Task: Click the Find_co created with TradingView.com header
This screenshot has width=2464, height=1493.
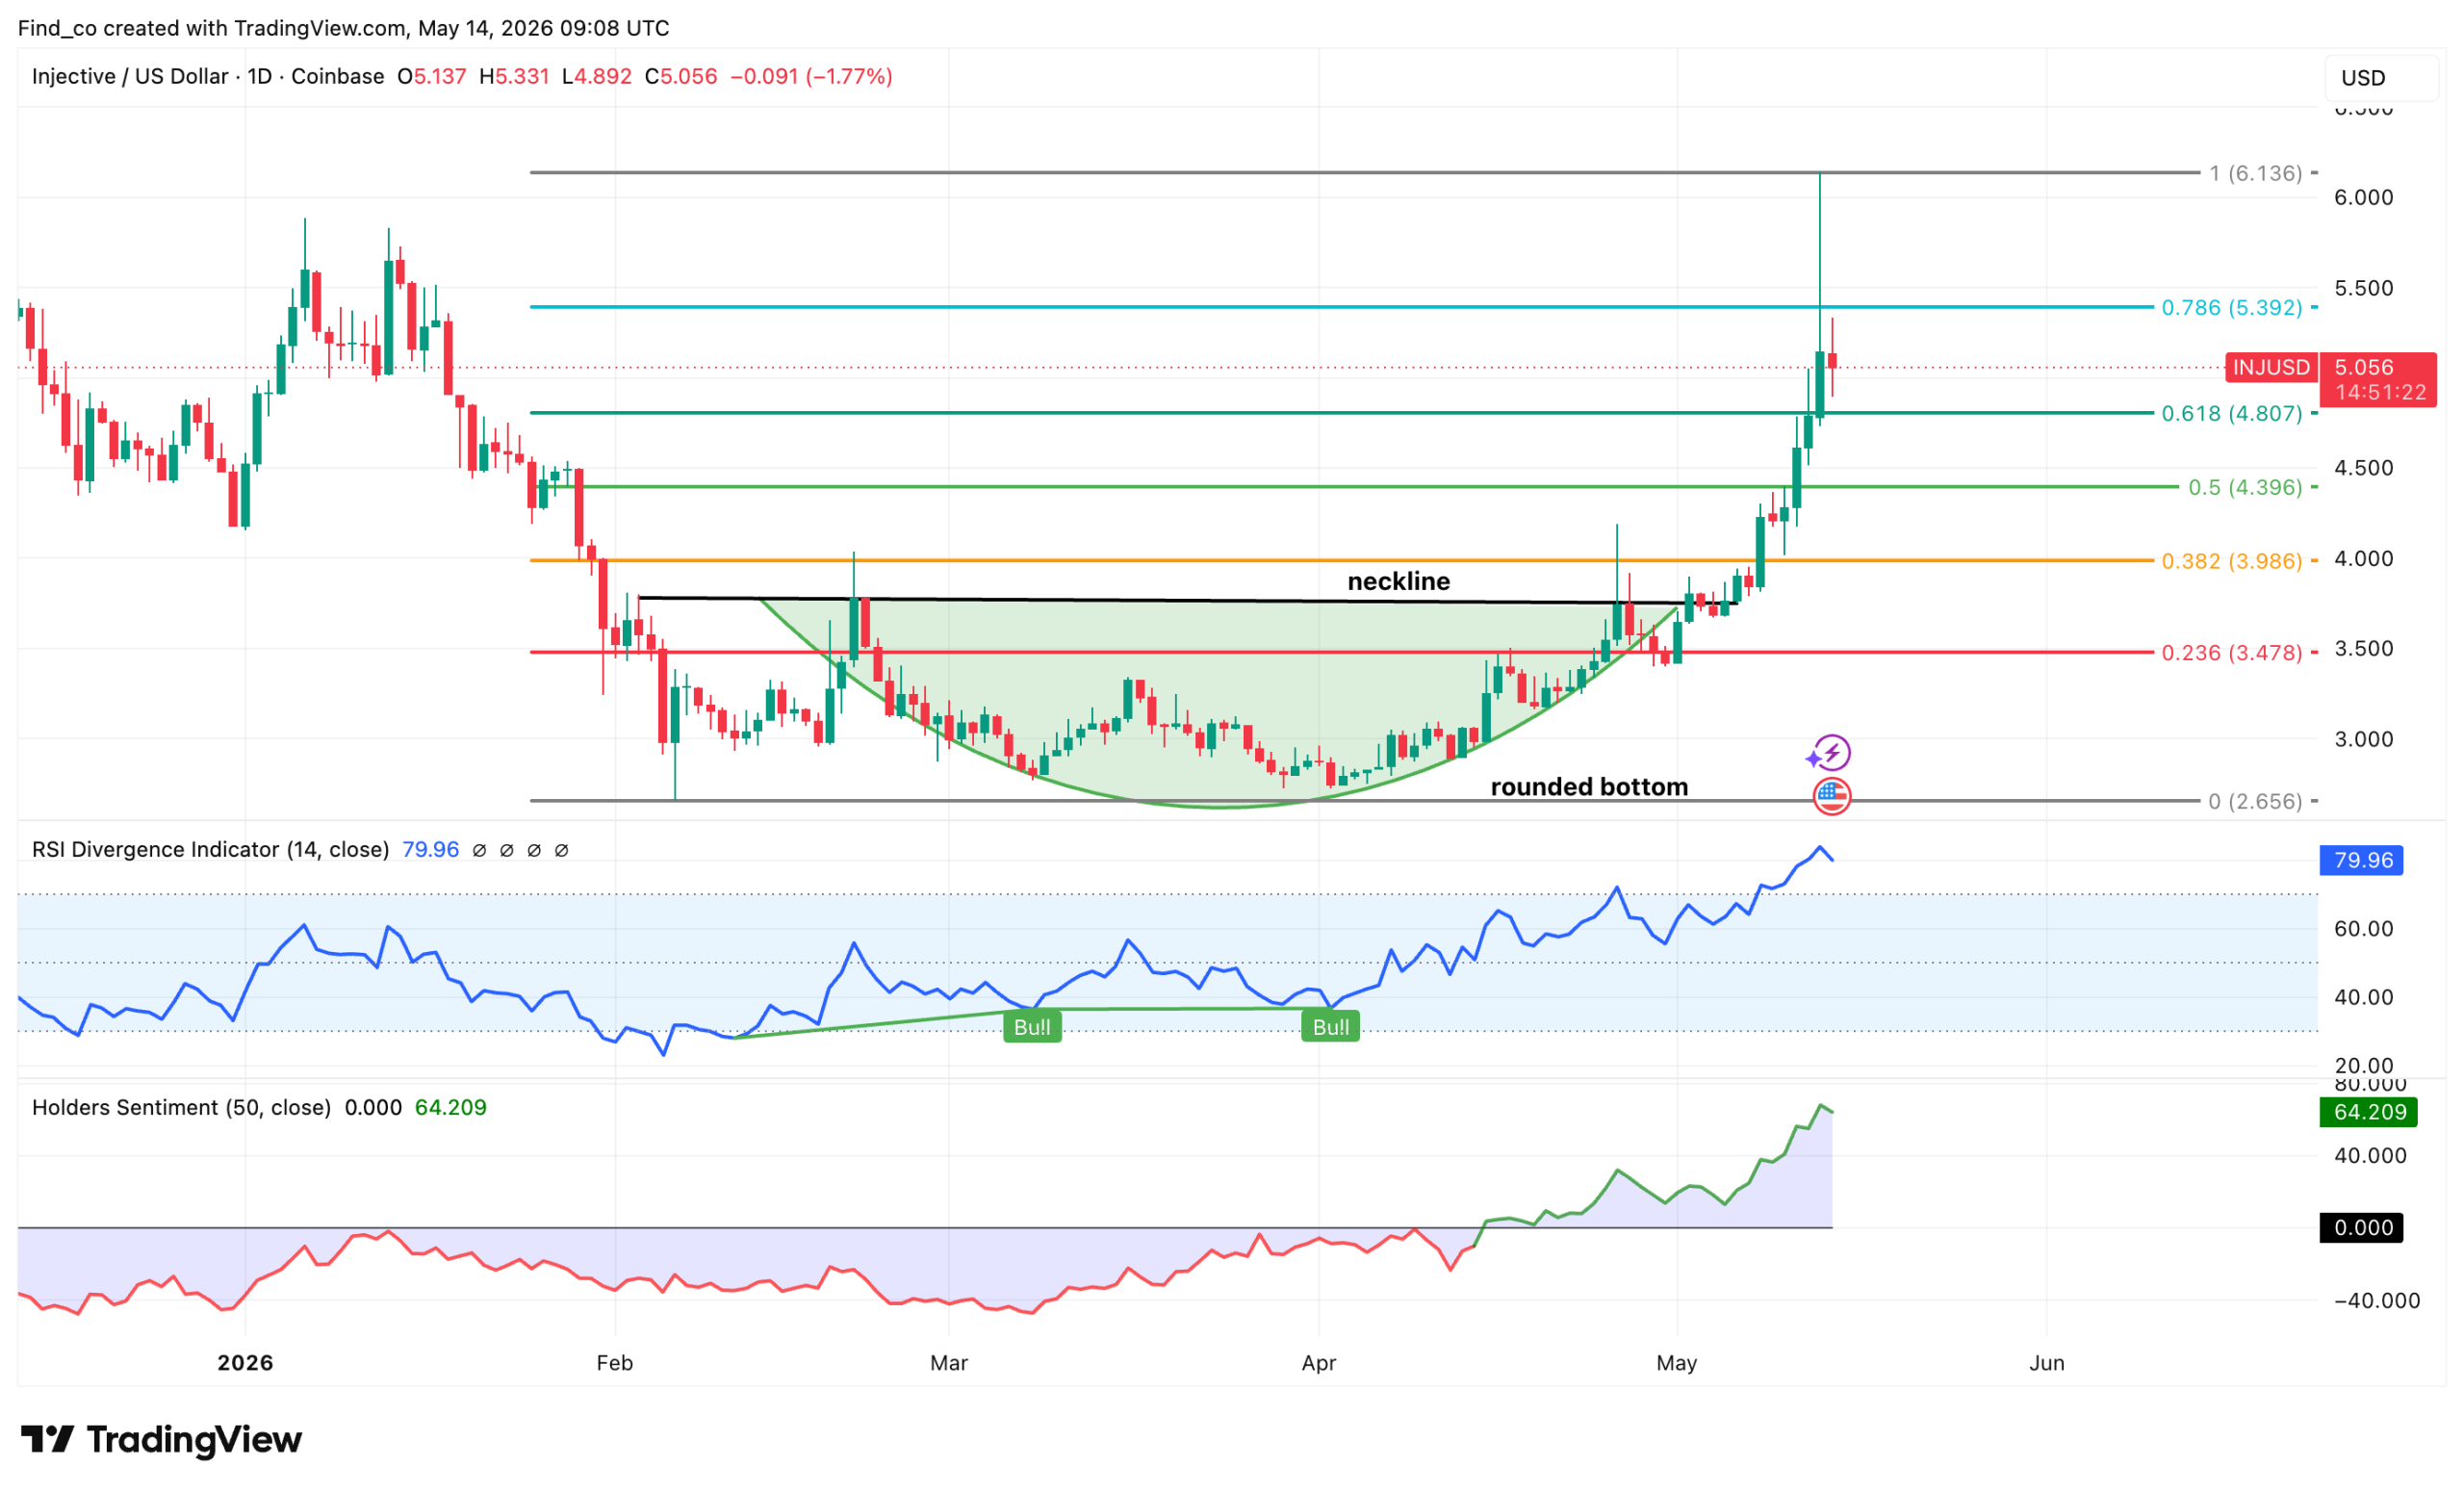Action: [343, 28]
